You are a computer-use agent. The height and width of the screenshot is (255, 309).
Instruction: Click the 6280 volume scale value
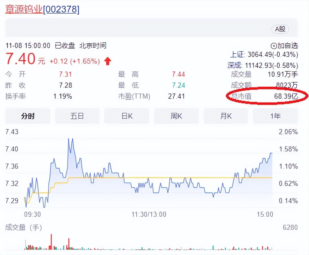click(x=290, y=227)
